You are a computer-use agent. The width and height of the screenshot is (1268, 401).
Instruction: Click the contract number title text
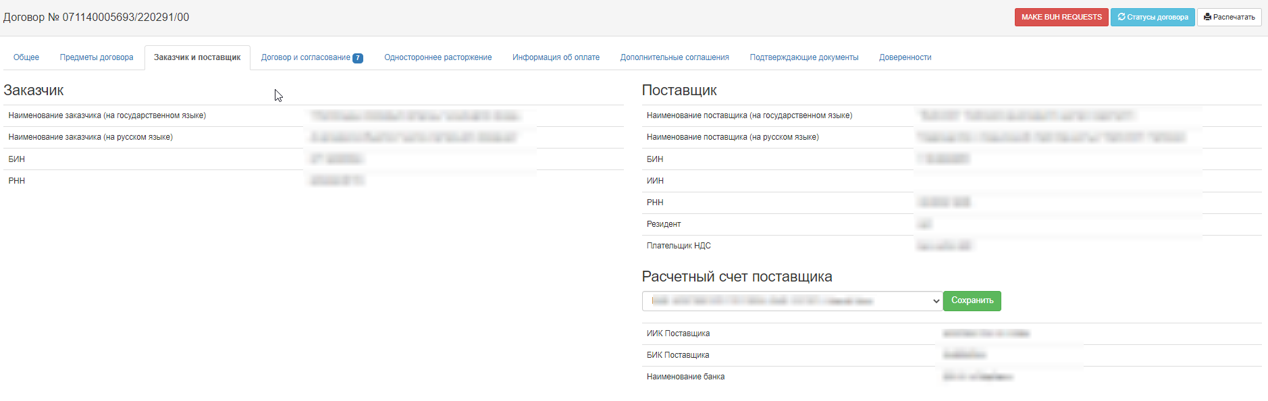point(97,18)
